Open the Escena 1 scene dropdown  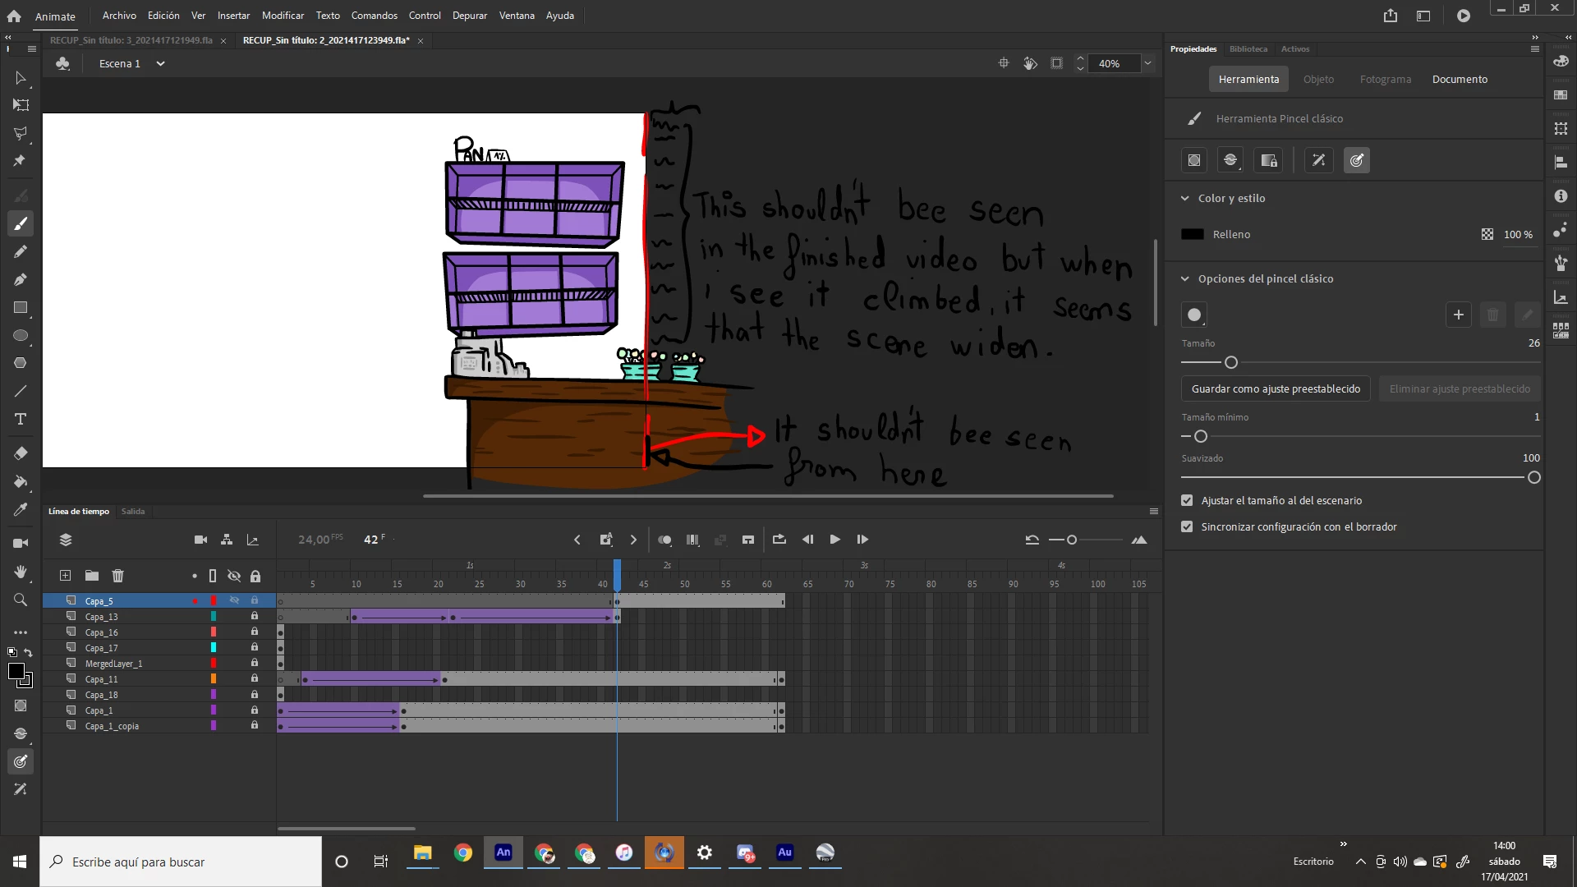coord(160,63)
